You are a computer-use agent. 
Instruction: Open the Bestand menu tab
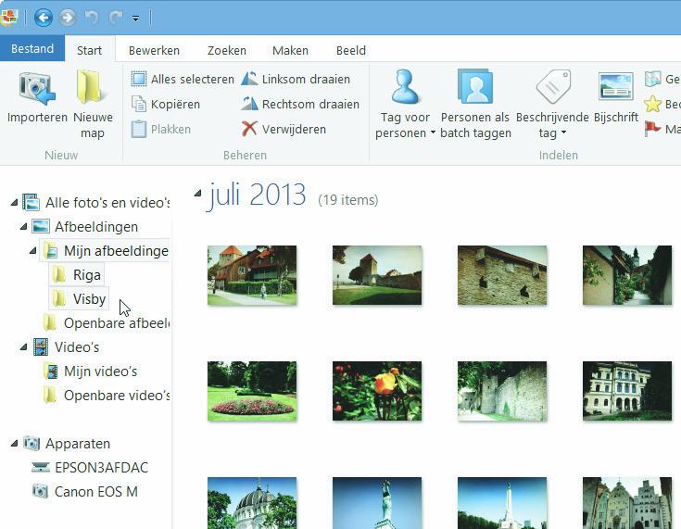click(32, 48)
